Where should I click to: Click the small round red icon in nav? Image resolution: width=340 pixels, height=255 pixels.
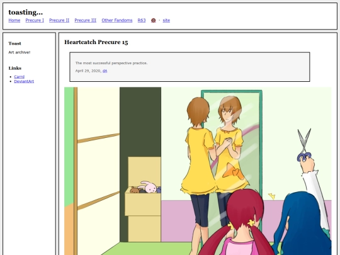[x=153, y=20]
